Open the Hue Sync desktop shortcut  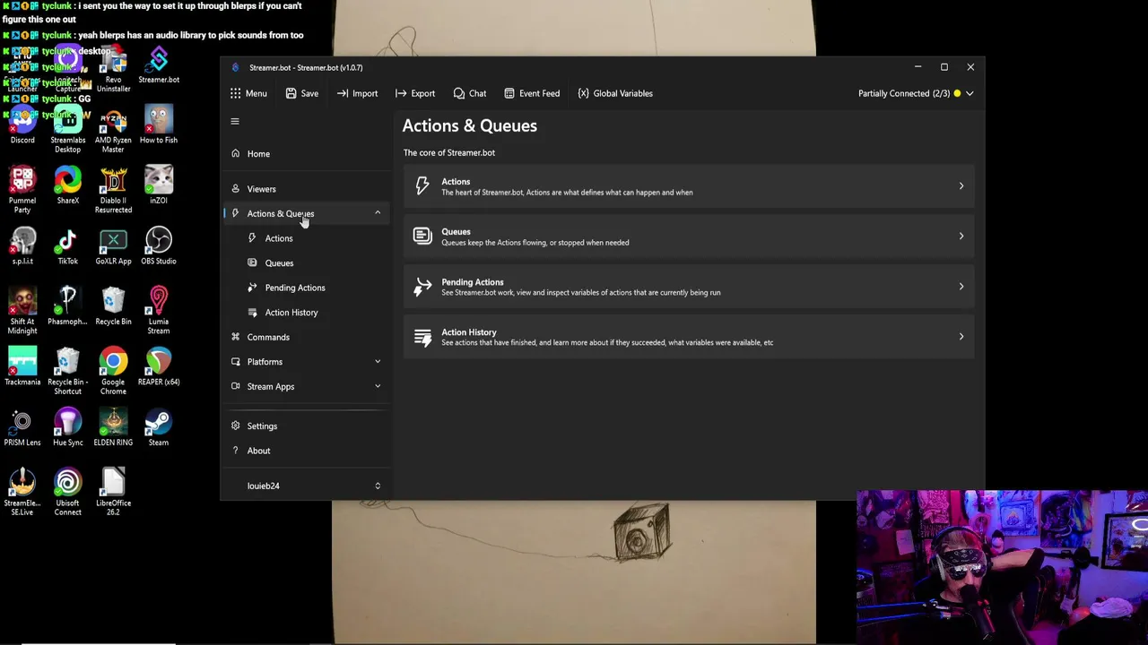[68, 427]
